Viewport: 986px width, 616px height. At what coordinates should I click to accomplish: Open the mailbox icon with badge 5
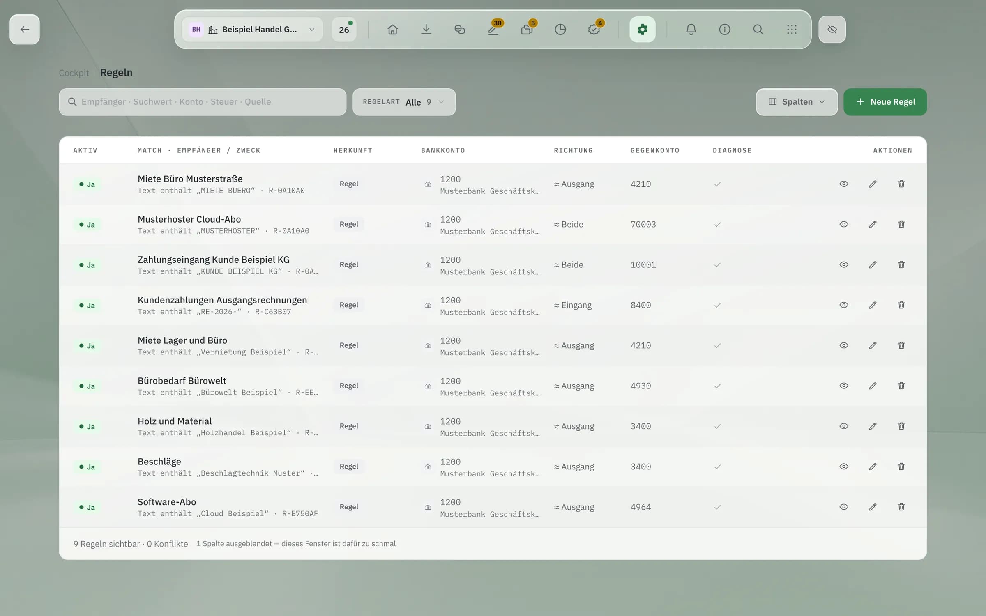coord(527,30)
